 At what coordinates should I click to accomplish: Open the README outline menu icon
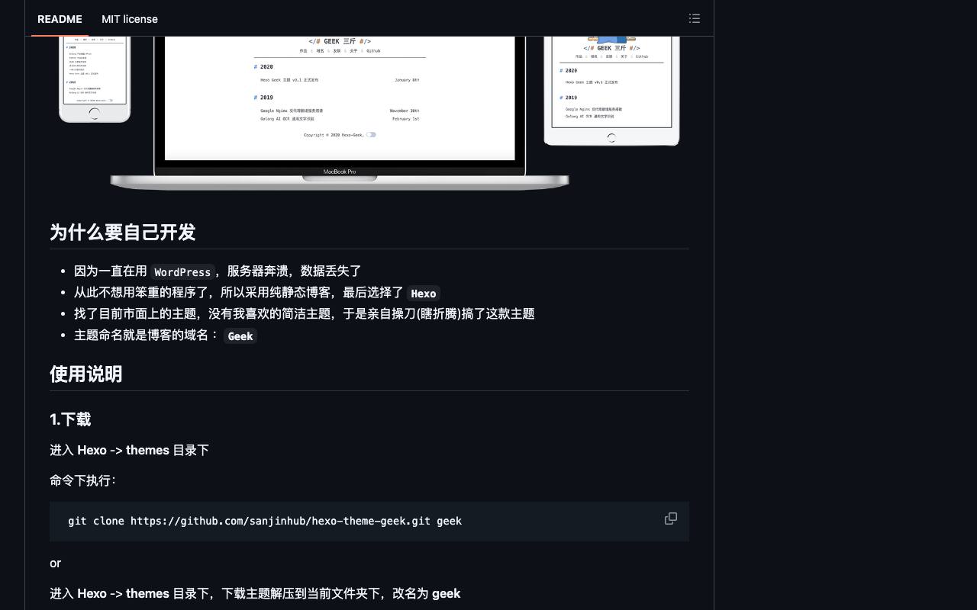(x=695, y=18)
